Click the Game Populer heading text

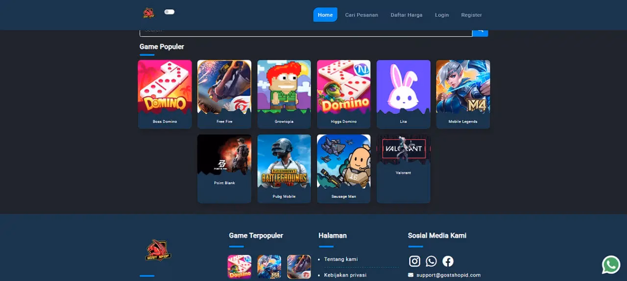click(x=162, y=47)
